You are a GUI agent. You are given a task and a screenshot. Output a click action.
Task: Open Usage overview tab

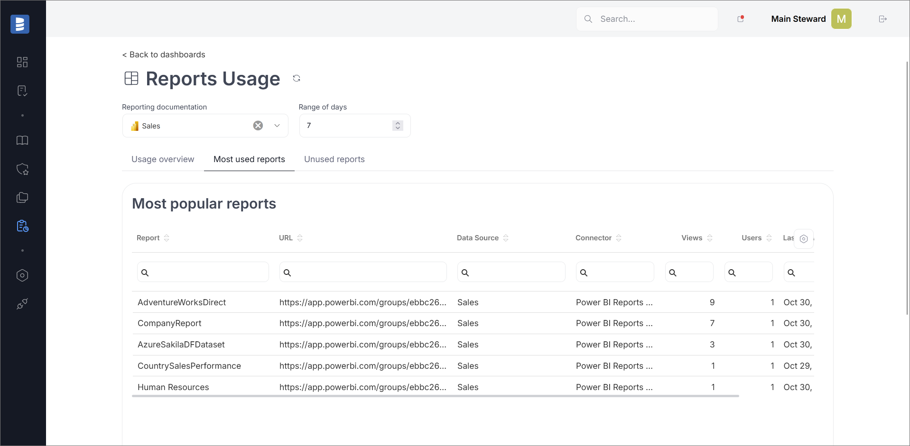click(162, 159)
